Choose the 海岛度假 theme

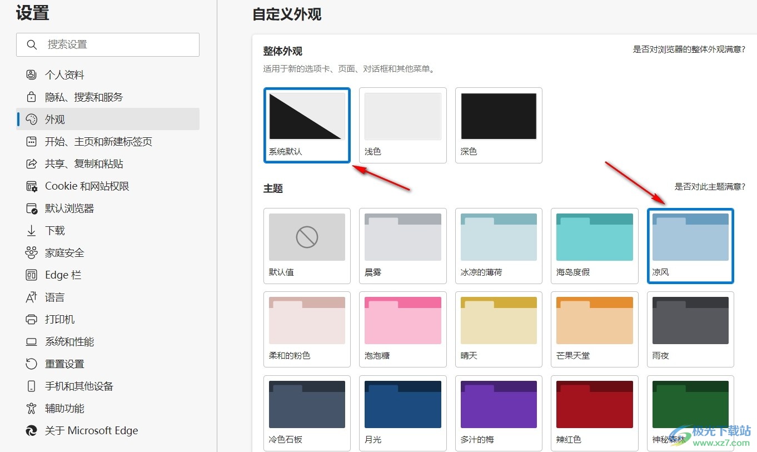[595, 246]
